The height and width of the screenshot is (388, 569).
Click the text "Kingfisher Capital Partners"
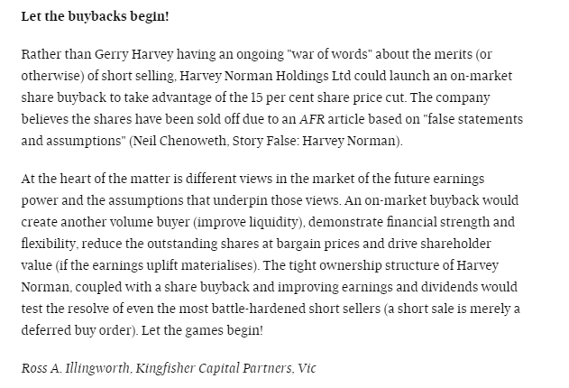[x=213, y=368]
